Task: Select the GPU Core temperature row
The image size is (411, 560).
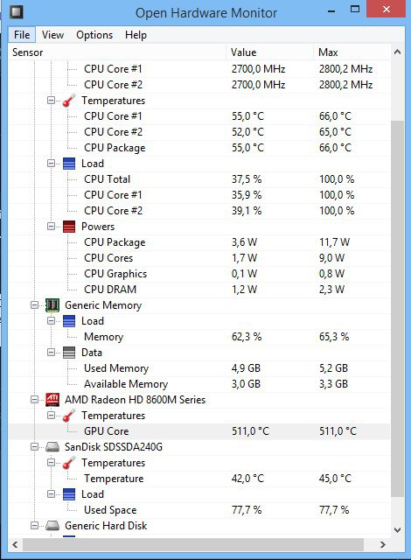Action: [x=199, y=431]
